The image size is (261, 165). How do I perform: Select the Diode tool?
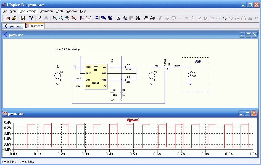tap(199, 18)
